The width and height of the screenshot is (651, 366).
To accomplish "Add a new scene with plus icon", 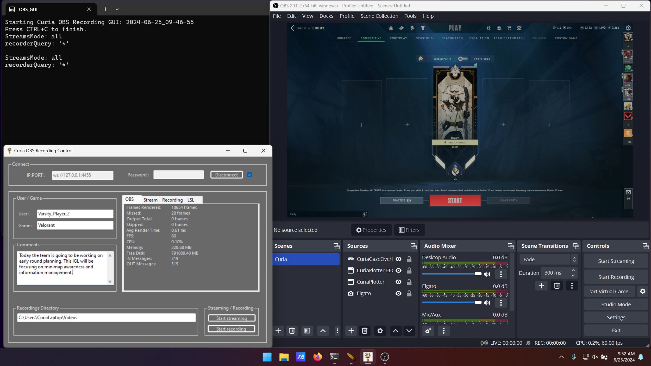I will [x=278, y=331].
